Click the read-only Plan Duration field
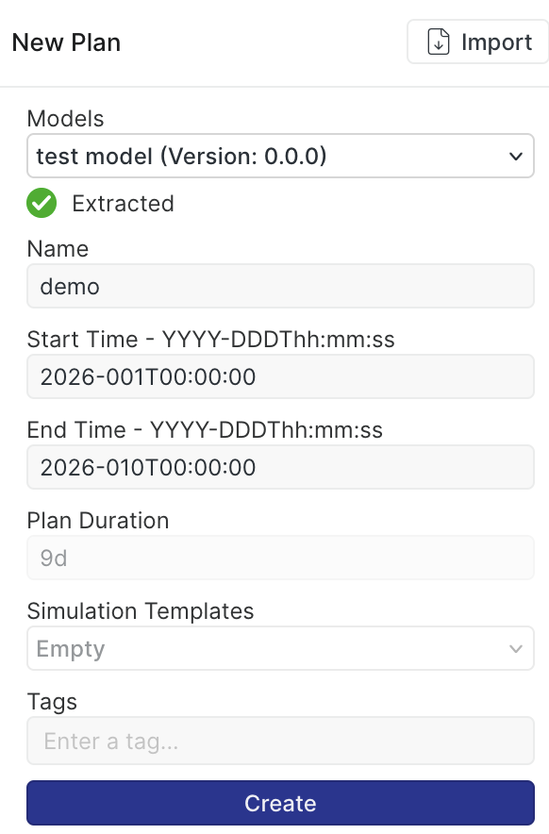 tap(280, 558)
